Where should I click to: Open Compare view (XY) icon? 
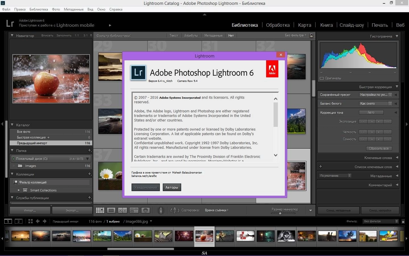tap(122, 210)
